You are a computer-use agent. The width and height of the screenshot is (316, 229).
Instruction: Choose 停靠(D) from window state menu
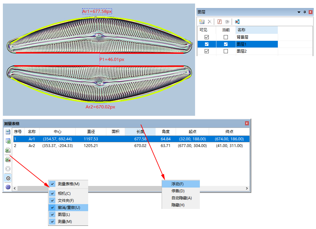point(181,191)
